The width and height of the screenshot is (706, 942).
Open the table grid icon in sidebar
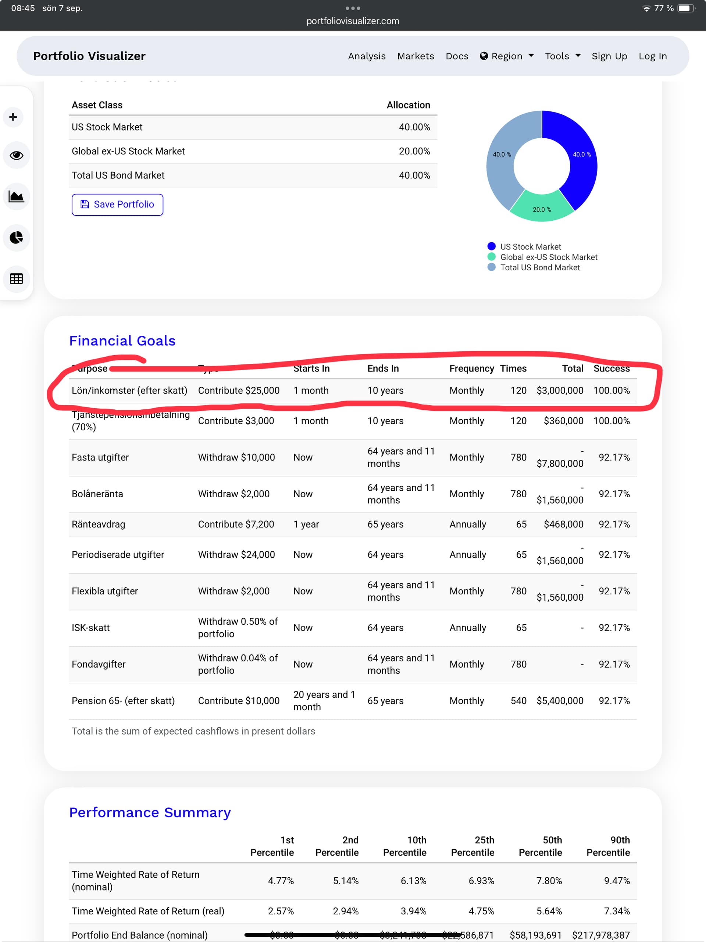click(x=16, y=278)
